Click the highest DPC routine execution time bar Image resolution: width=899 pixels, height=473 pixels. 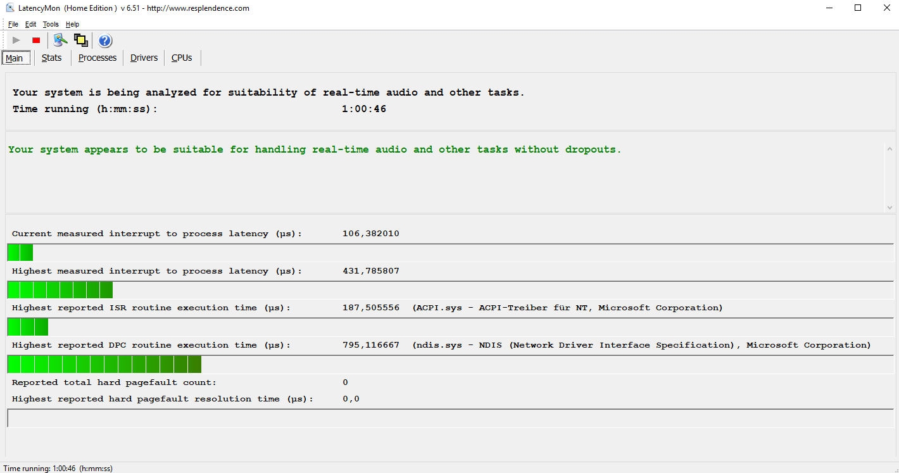pyautogui.click(x=104, y=364)
